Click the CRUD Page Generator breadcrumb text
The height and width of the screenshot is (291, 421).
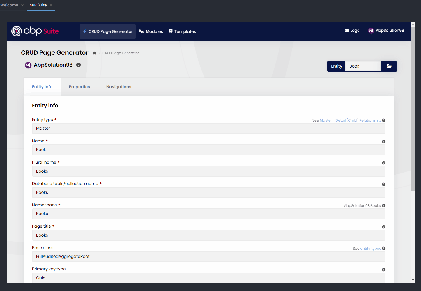coord(121,53)
